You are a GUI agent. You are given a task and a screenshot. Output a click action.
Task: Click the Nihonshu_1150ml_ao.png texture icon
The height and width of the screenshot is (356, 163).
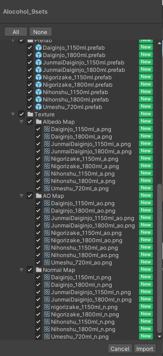point(47,247)
